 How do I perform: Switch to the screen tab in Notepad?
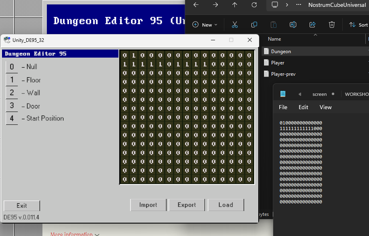tap(319, 94)
